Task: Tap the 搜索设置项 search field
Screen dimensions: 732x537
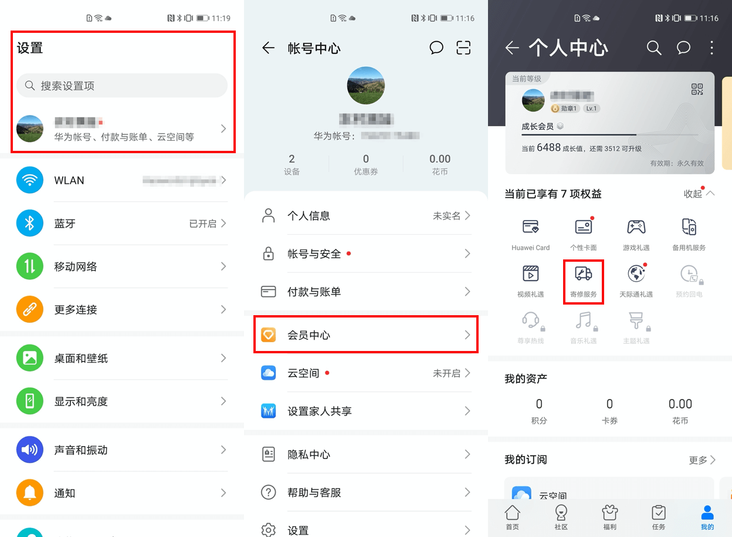Action: (122, 86)
